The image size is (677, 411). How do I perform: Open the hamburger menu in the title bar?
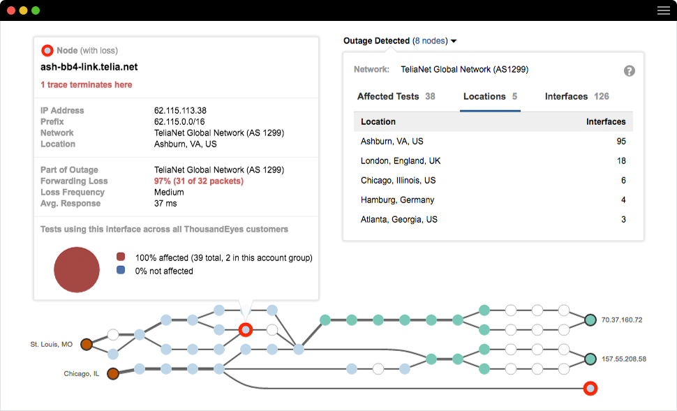click(663, 10)
